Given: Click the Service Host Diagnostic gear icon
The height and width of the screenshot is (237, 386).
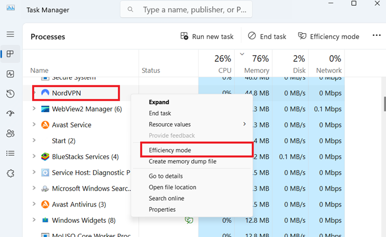Looking at the screenshot, I should [45, 173].
